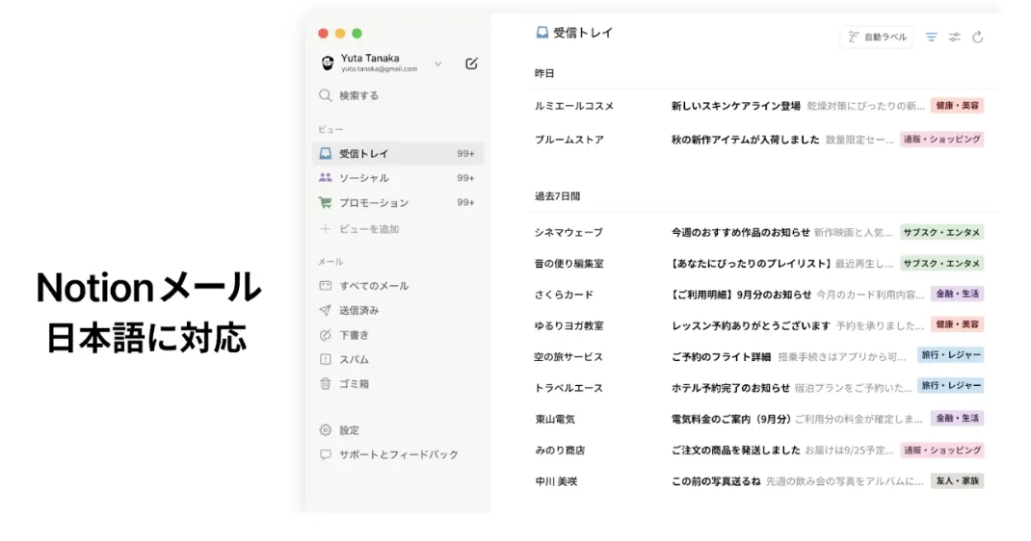Click the drafts pencil icon
Viewport: 1031px width, 541px height.
(325, 335)
